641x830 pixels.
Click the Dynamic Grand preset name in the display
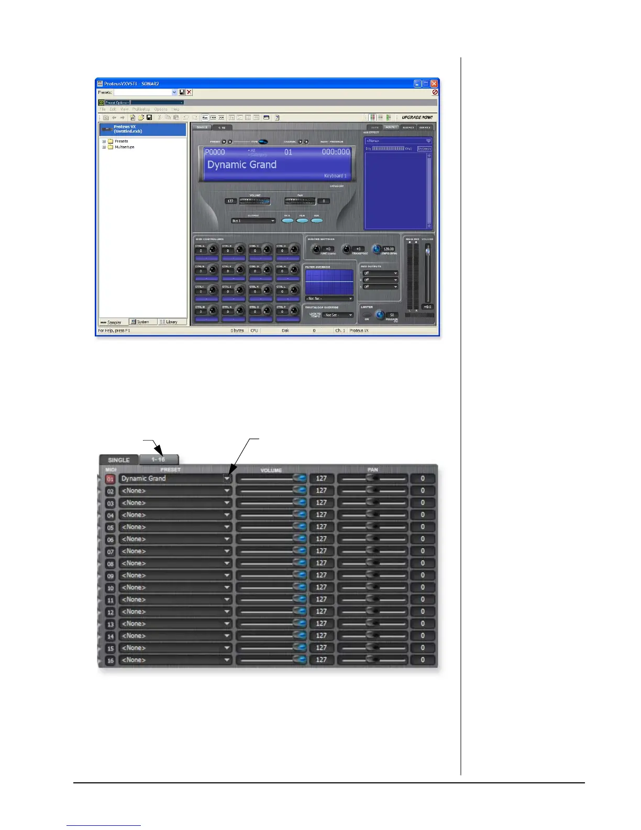[242, 165]
